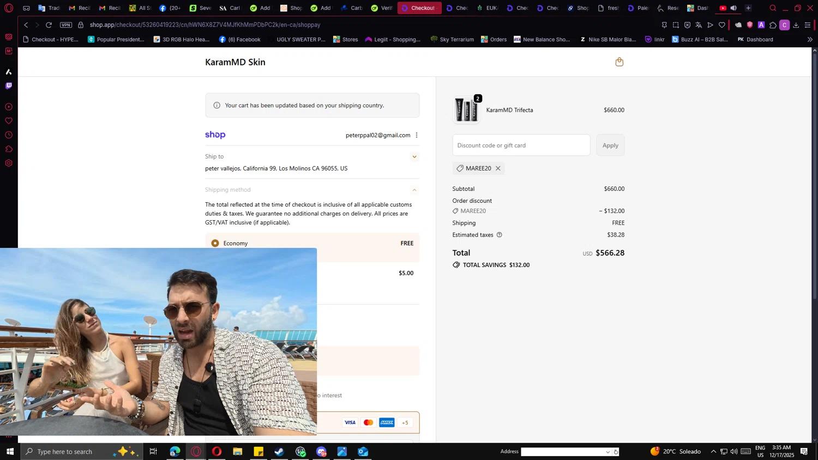The image size is (818, 460).
Task: Open the cart bag icon in the header
Action: point(619,62)
